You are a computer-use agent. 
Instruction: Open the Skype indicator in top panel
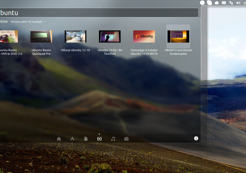[210, 3]
